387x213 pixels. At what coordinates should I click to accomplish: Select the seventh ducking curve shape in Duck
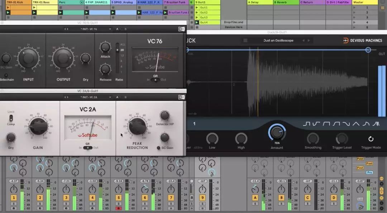pos(366,124)
